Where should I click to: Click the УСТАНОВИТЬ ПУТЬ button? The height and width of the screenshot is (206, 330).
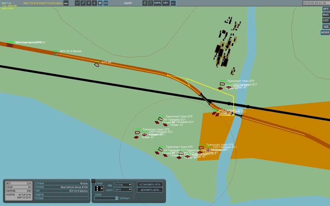150,185
